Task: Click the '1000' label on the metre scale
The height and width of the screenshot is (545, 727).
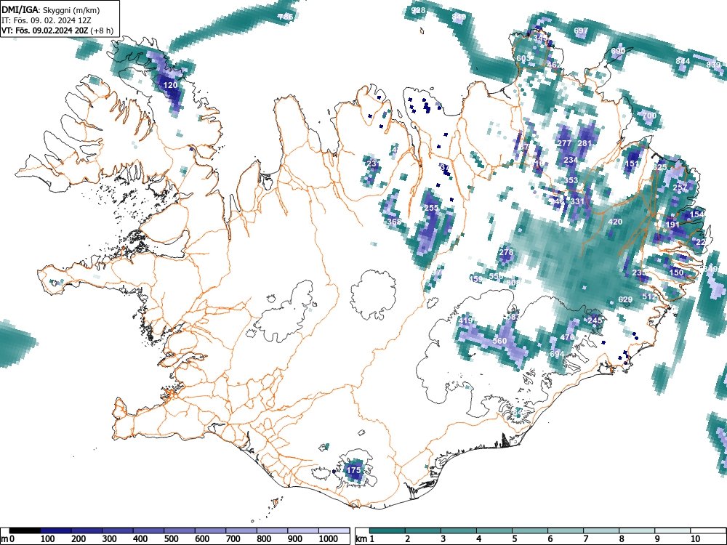Action: (x=329, y=539)
